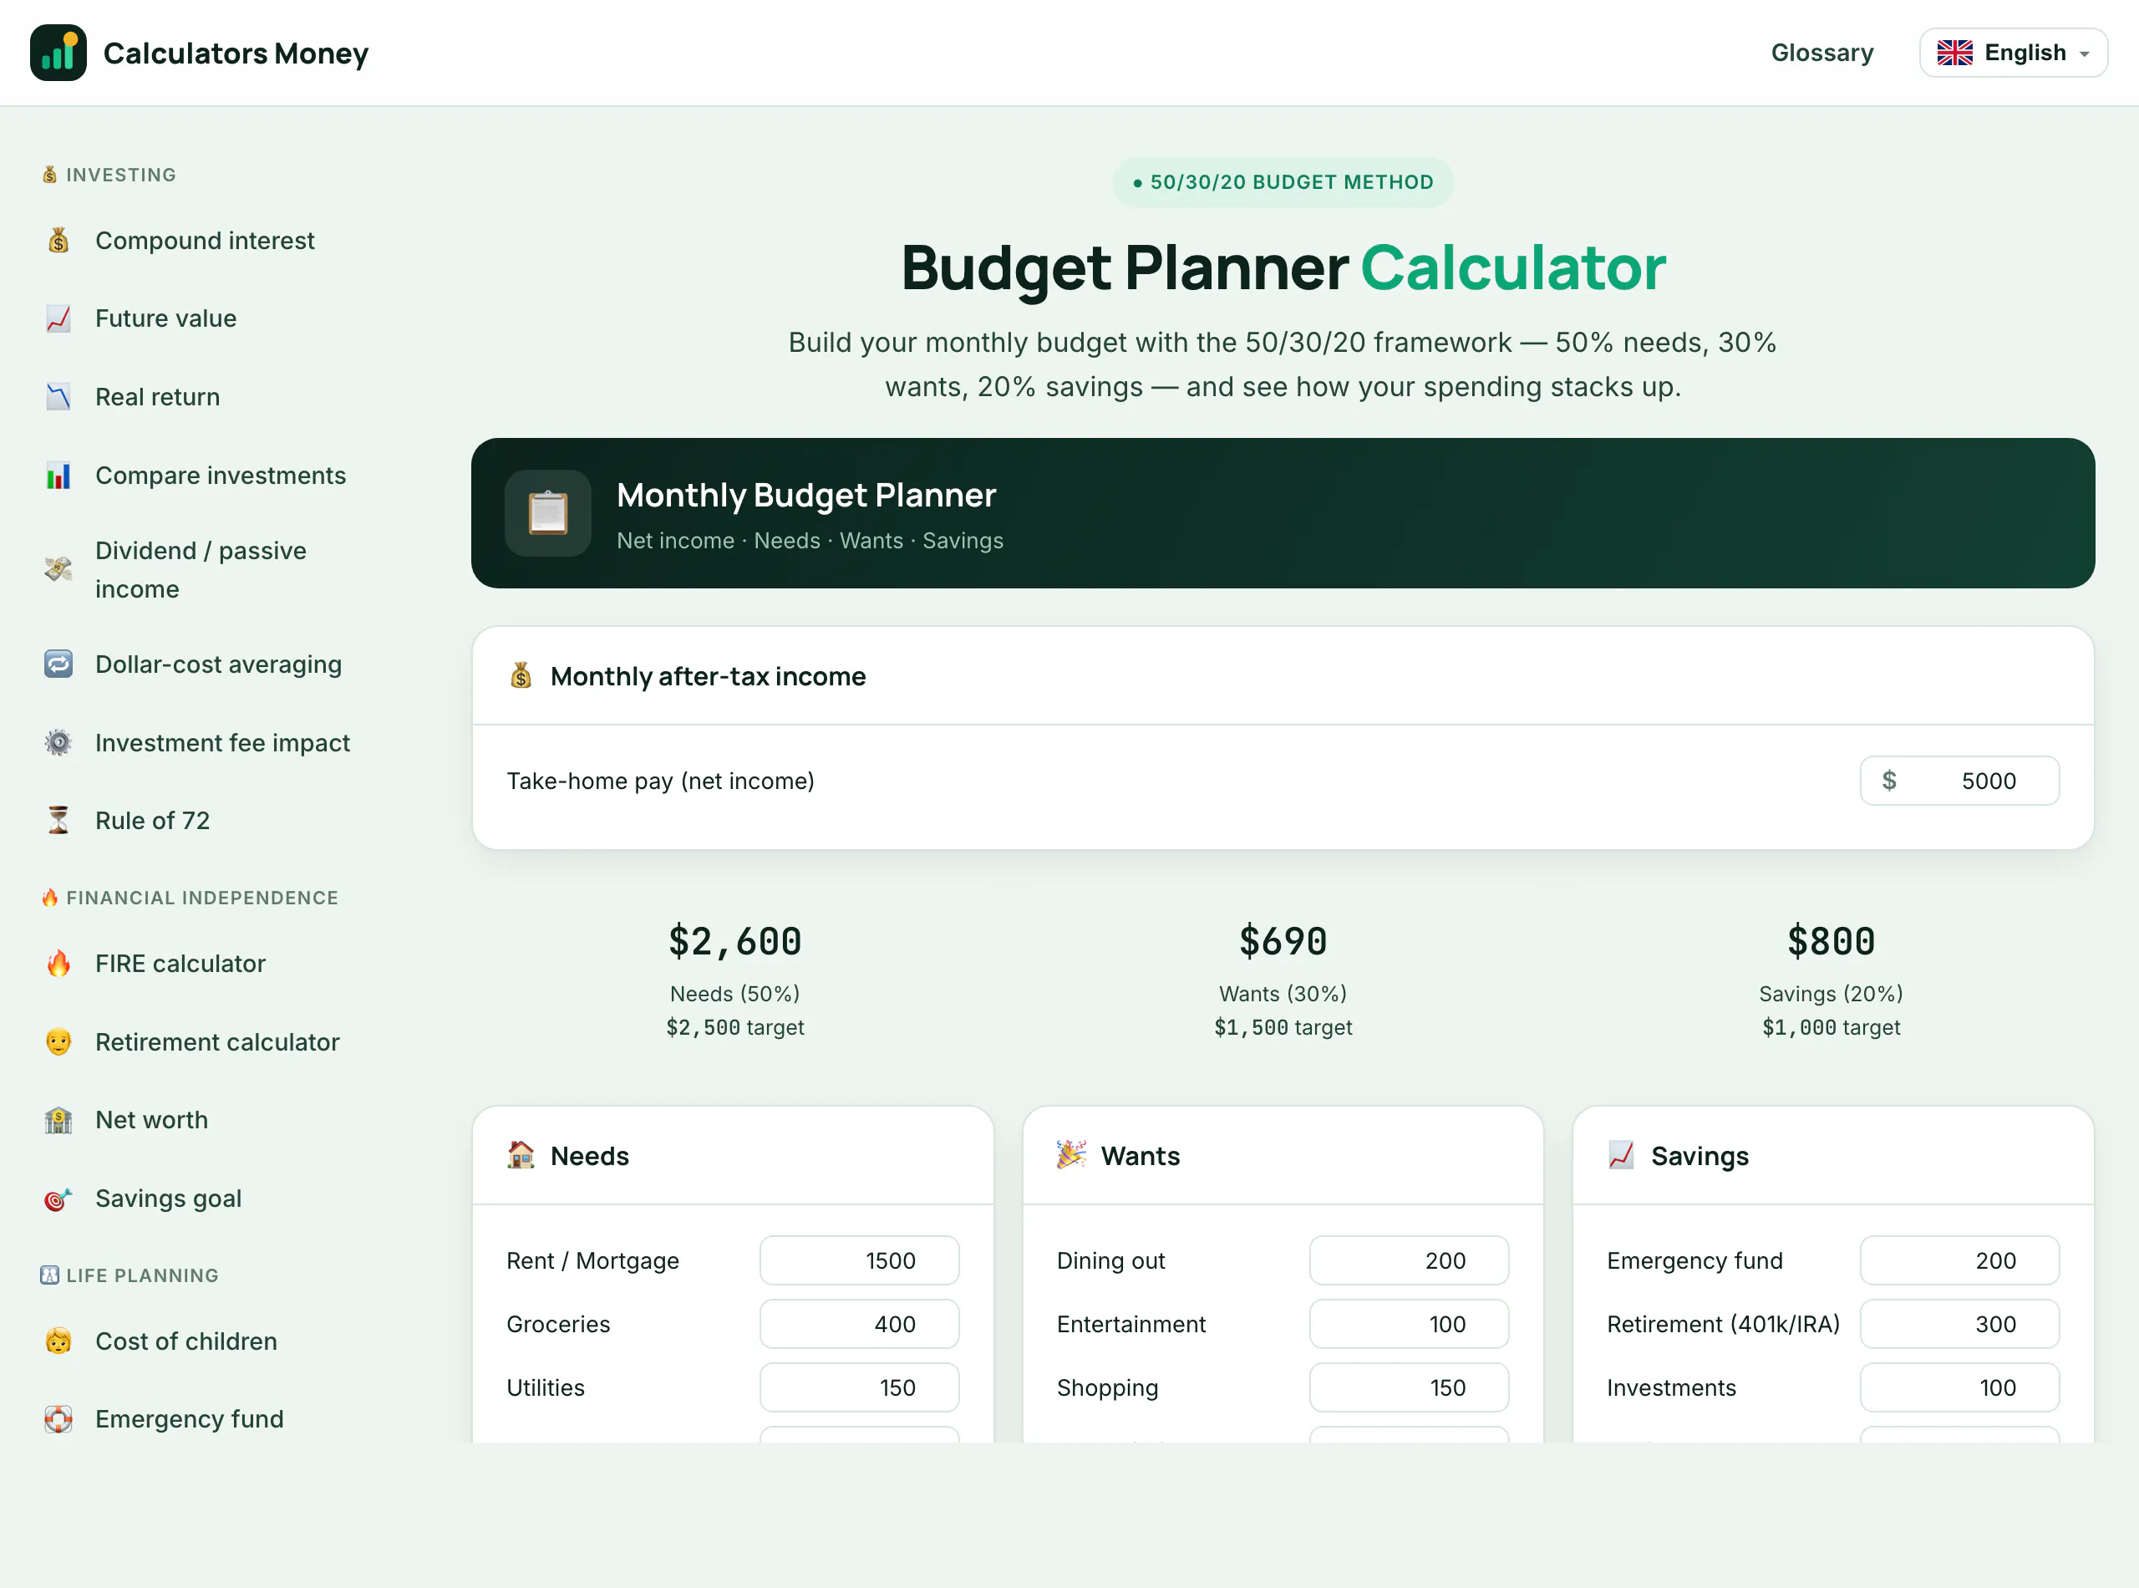The width and height of the screenshot is (2139, 1588).
Task: Open the Glossary page
Action: pyautogui.click(x=1821, y=53)
